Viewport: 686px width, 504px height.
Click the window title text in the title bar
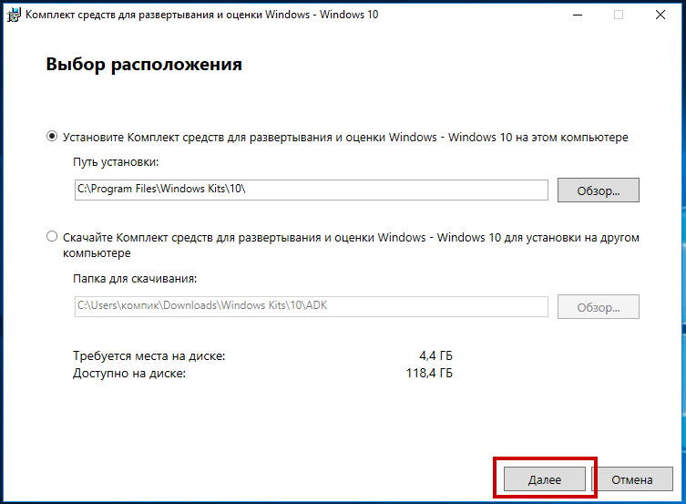point(201,15)
